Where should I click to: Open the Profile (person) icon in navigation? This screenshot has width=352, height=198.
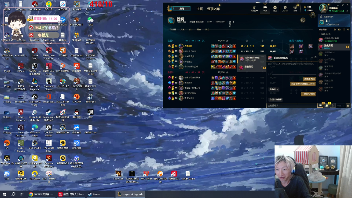pyautogui.click(x=265, y=8)
